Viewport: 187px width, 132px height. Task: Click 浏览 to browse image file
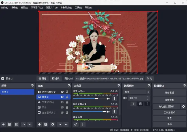point(149,78)
